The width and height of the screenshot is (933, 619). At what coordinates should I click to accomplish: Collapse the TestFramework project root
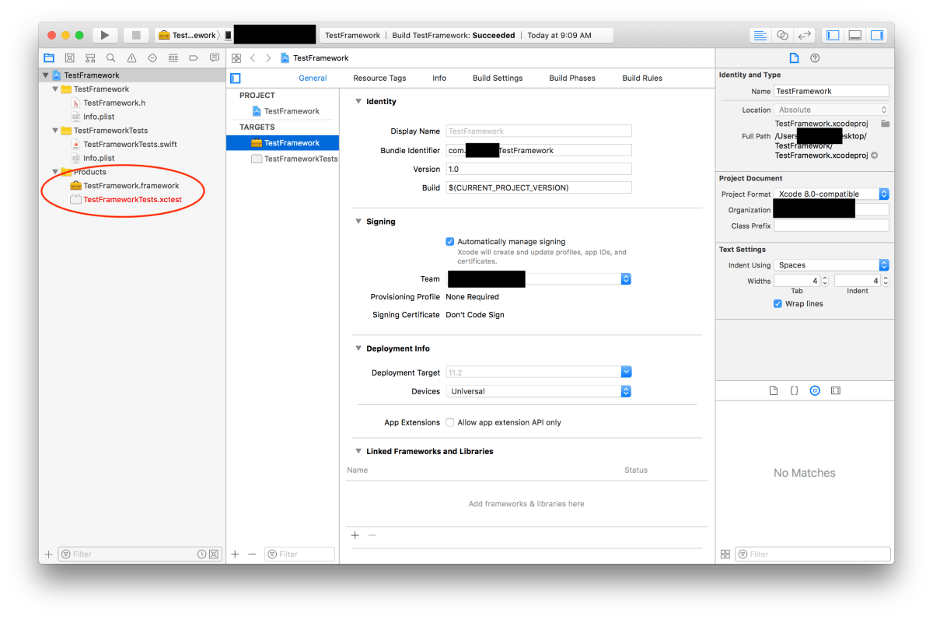coord(46,75)
